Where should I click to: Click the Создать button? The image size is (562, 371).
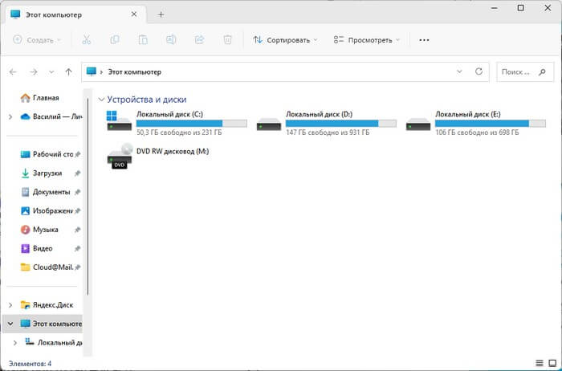37,39
